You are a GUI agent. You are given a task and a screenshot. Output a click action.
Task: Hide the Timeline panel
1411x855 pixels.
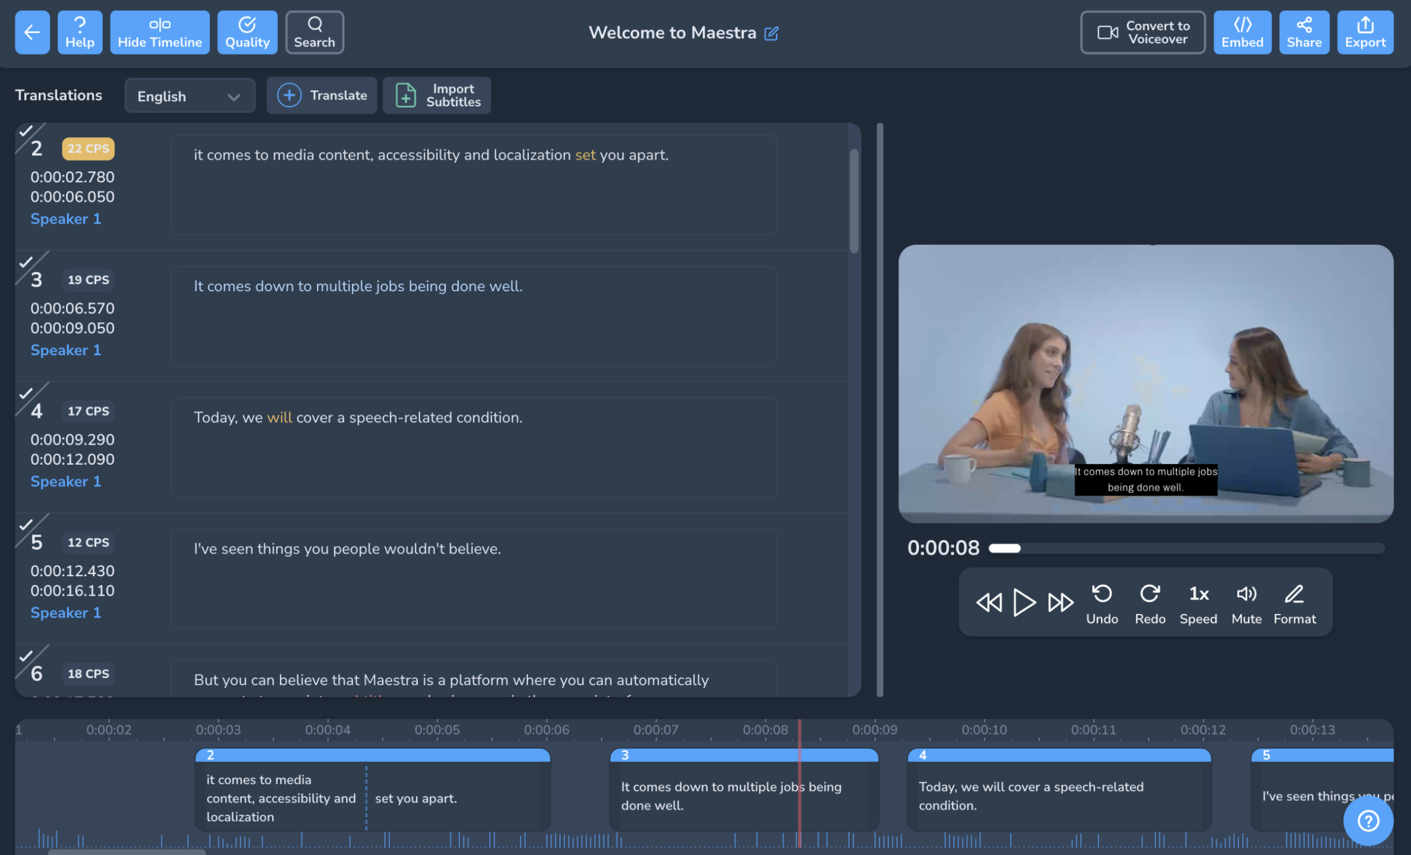160,32
